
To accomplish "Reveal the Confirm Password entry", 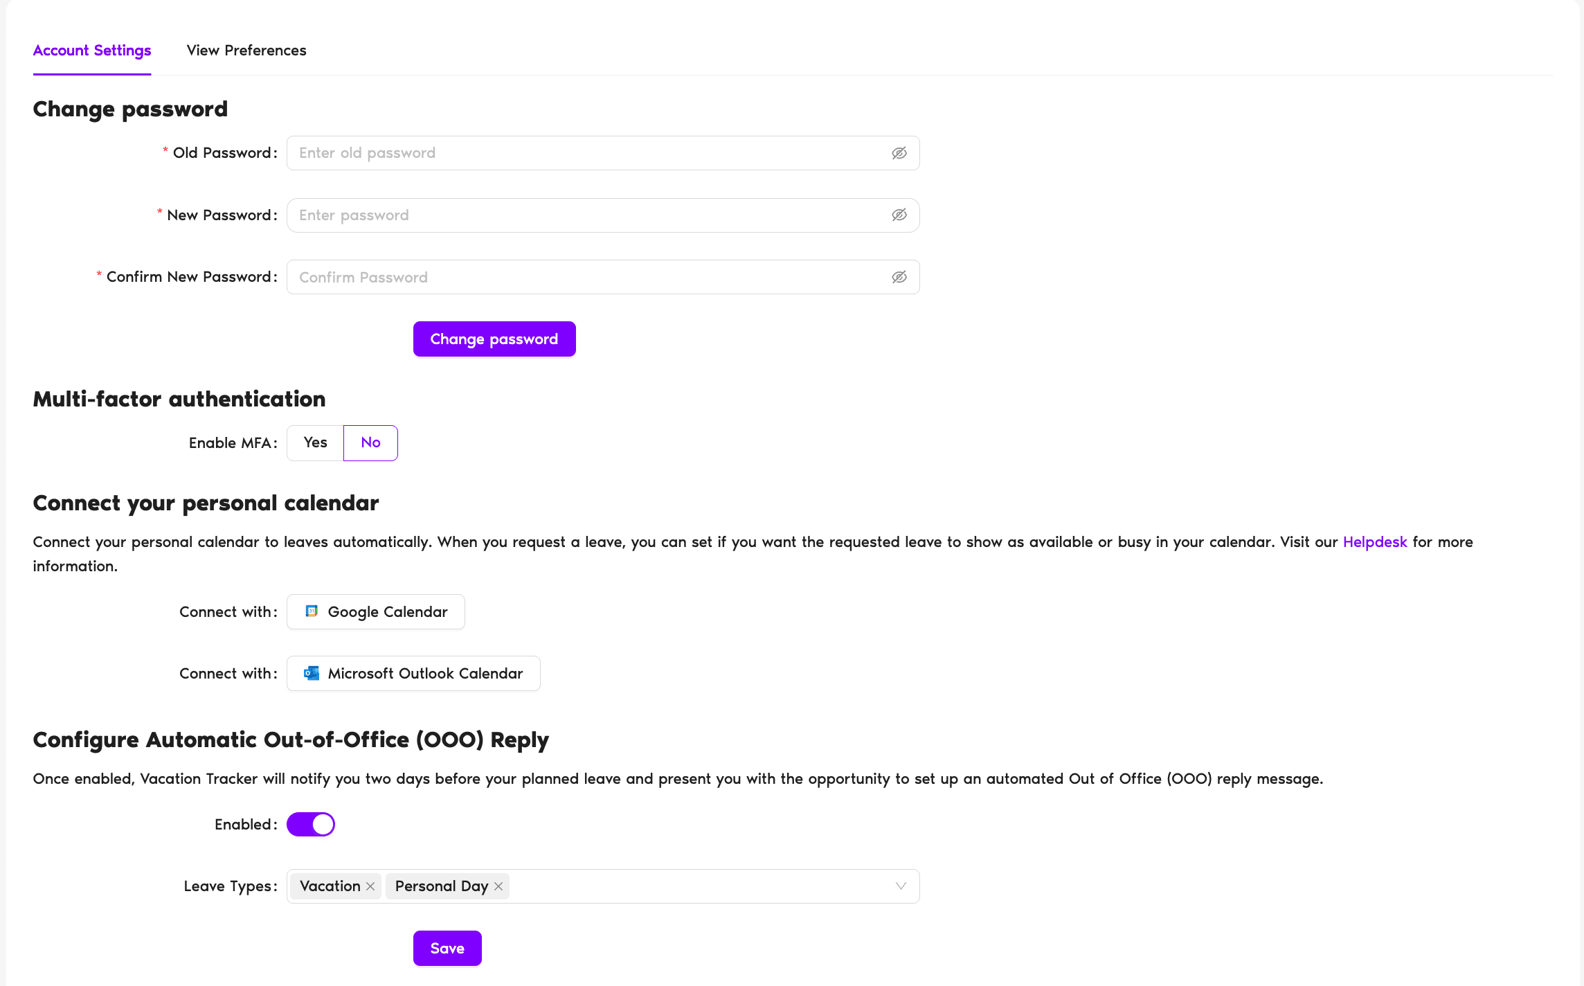I will [x=899, y=276].
